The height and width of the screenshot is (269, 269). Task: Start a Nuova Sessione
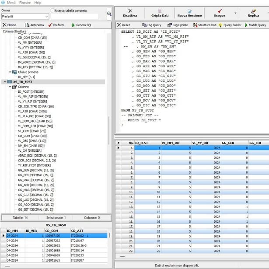click(189, 13)
